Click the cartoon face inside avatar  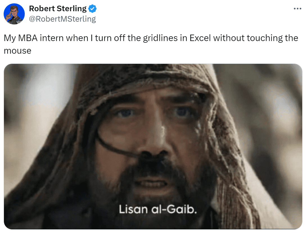point(14,12)
